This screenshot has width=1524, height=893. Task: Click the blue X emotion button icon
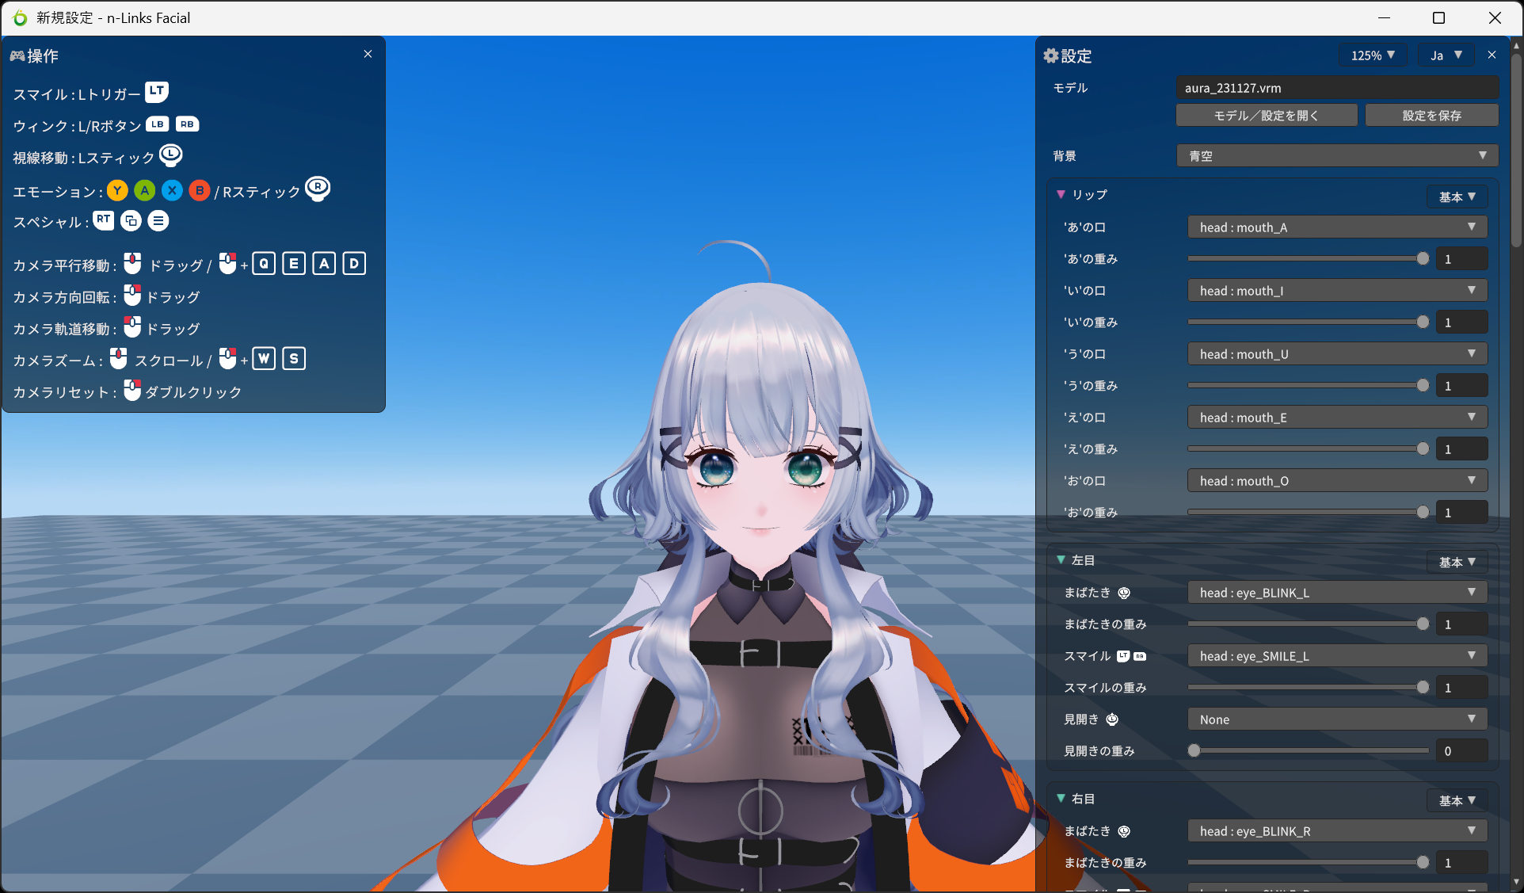pyautogui.click(x=172, y=190)
